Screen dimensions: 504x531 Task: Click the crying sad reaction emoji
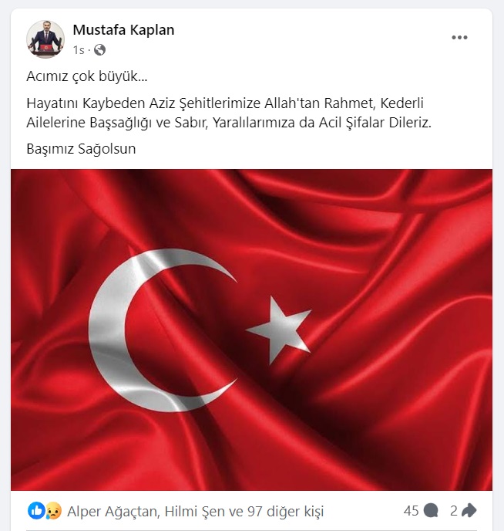53,510
